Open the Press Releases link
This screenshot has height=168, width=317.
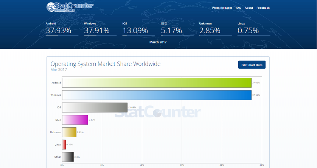[x=222, y=8]
